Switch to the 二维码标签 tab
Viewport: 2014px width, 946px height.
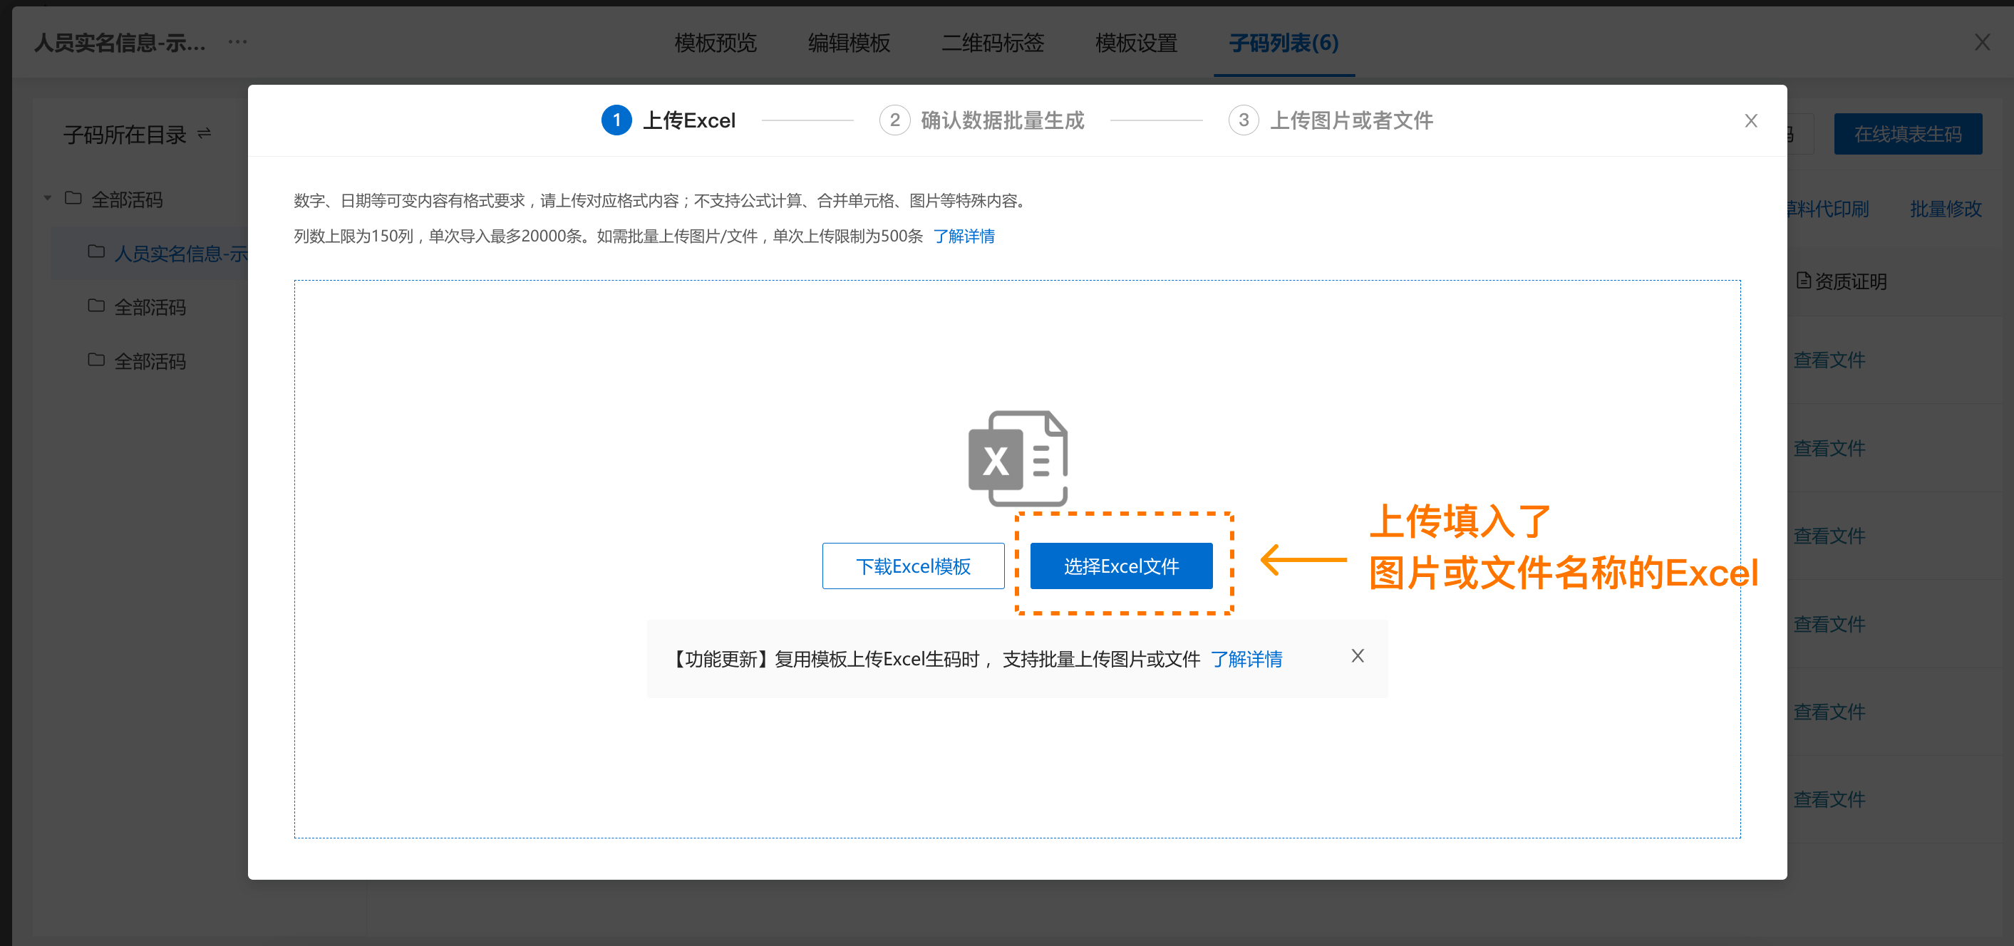[992, 43]
